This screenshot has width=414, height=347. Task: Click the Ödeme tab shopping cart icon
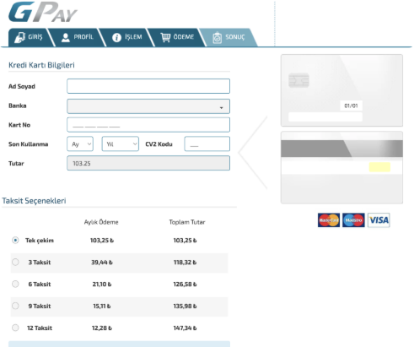165,37
